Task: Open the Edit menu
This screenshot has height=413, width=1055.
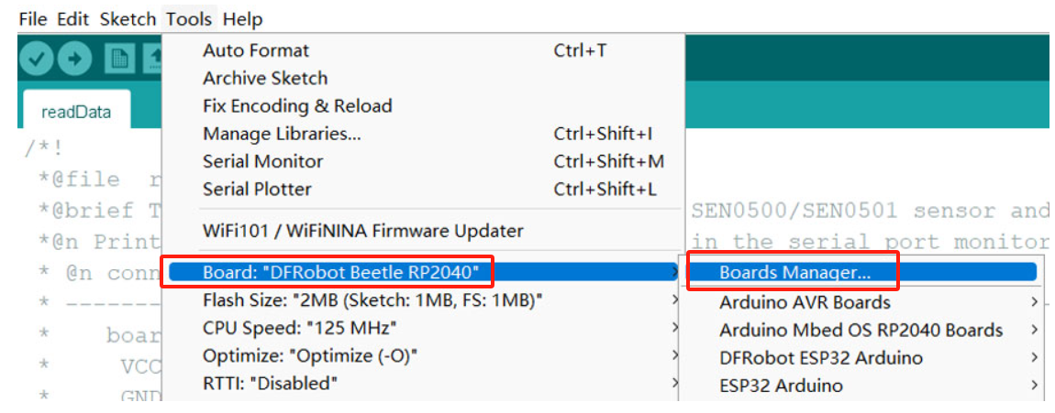Action: coord(73,19)
